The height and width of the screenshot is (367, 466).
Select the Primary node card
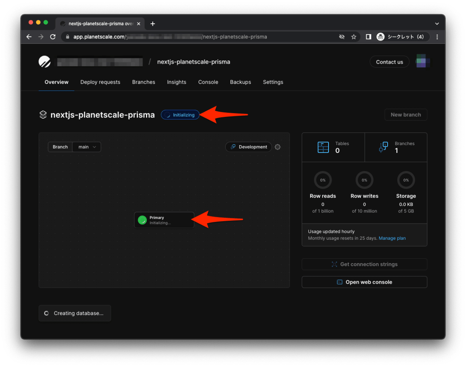pyautogui.click(x=164, y=220)
